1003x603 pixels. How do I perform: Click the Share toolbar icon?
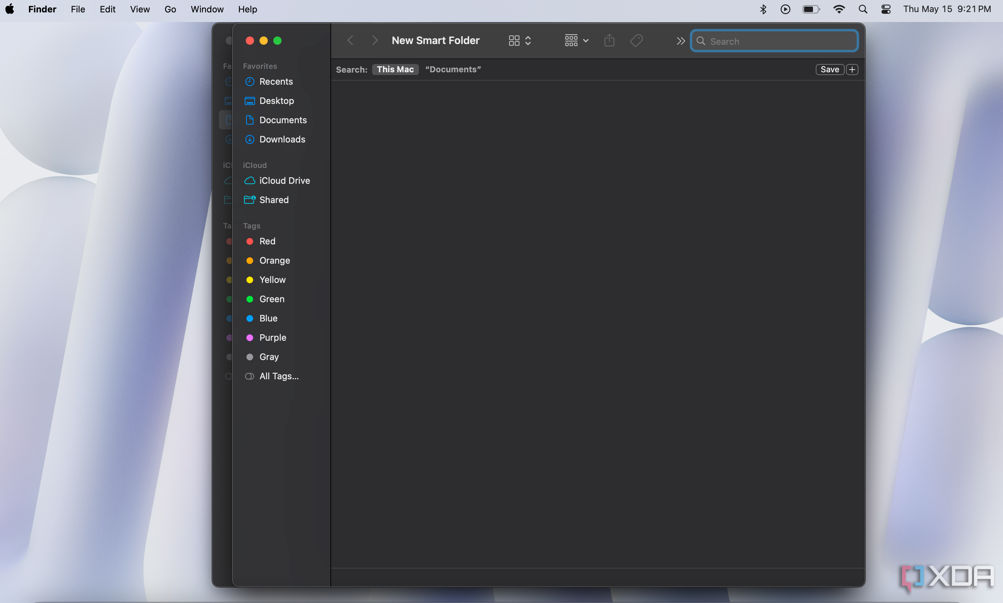(609, 41)
